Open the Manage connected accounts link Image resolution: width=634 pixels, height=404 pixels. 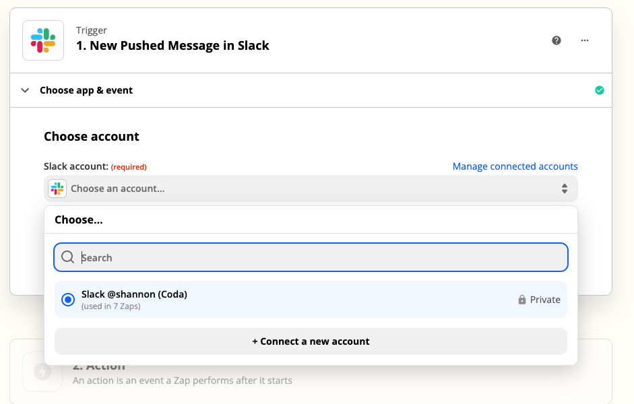click(x=515, y=166)
